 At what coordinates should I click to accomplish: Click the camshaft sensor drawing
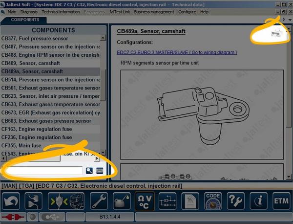(202, 114)
